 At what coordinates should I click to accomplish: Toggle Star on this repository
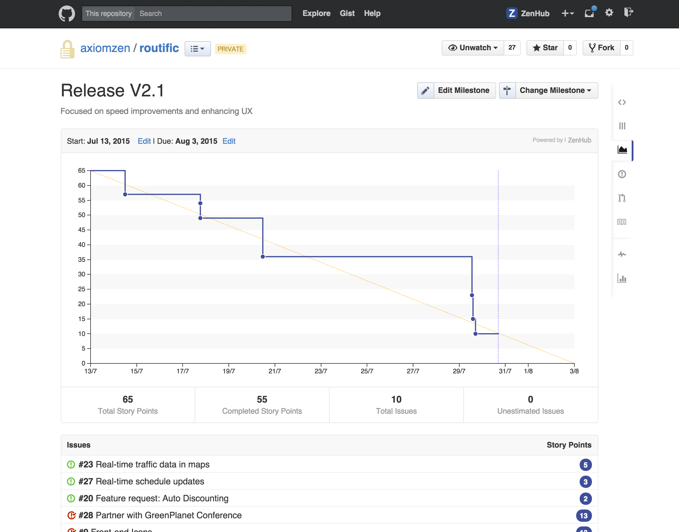pos(545,48)
